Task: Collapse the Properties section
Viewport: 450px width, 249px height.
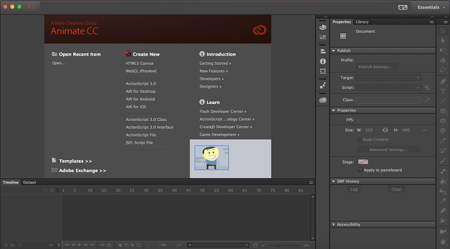Action: coord(334,110)
